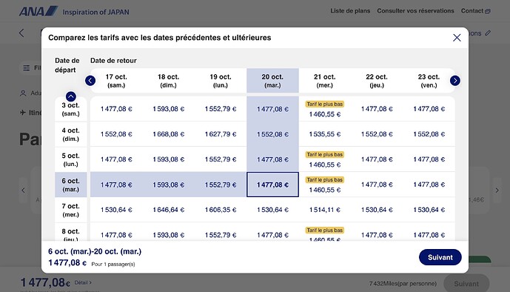
Task: Choose 1 593,08 € fare, 3 oct./18 oct.
Action: tap(168, 109)
